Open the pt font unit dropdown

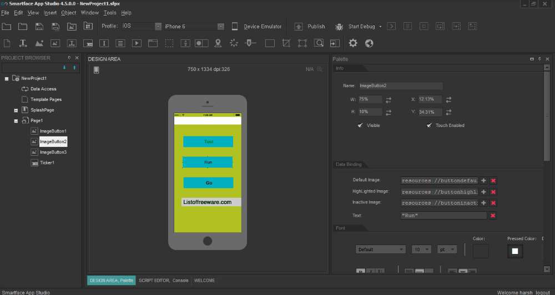point(447,250)
